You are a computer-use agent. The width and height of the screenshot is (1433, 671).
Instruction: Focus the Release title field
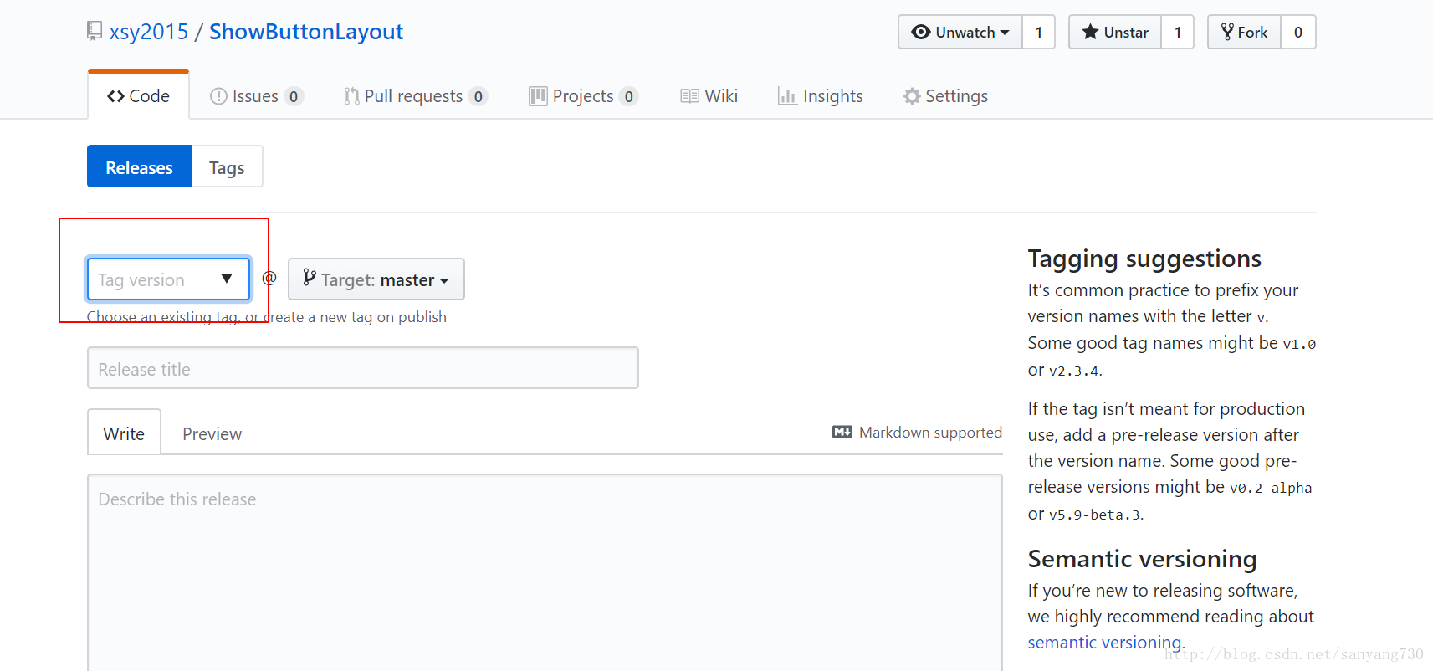click(363, 368)
